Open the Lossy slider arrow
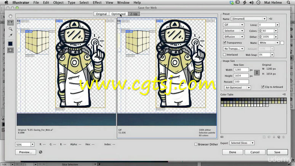 (x=277, y=25)
